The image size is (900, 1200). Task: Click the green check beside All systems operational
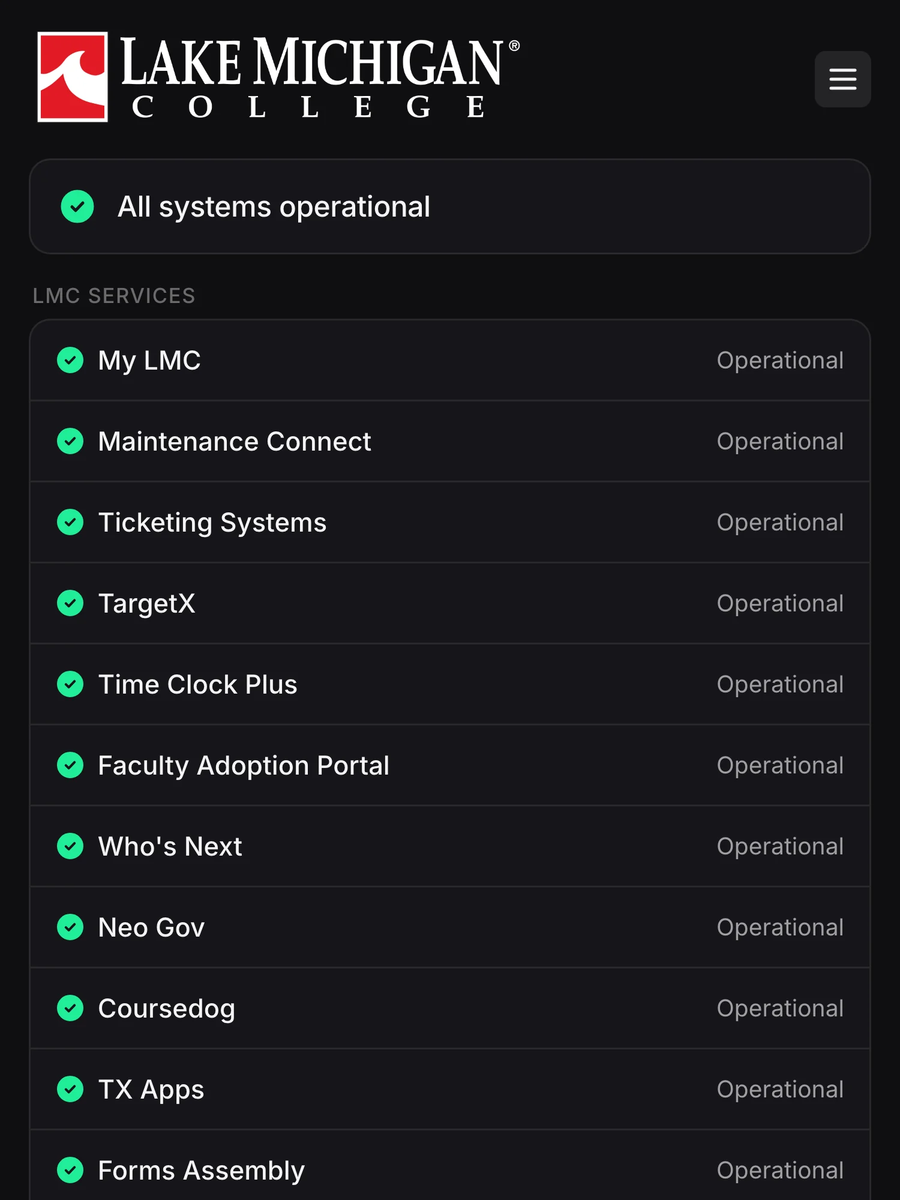pyautogui.click(x=77, y=206)
